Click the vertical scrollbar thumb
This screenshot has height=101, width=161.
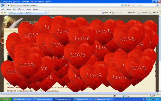pos(160,39)
